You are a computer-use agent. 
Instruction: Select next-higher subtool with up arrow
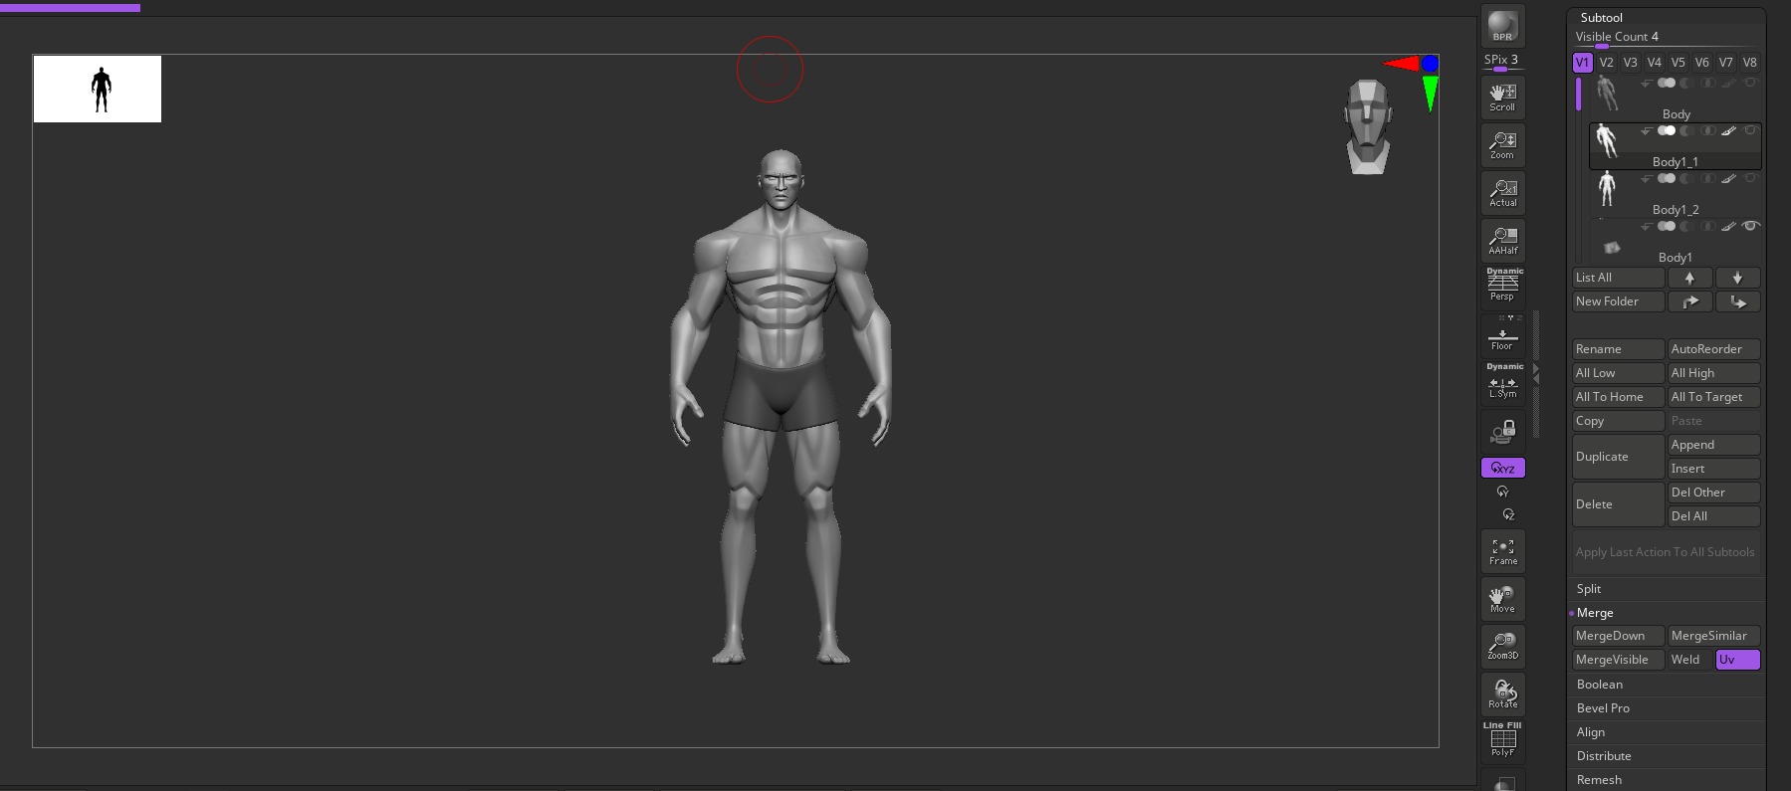point(1689,278)
